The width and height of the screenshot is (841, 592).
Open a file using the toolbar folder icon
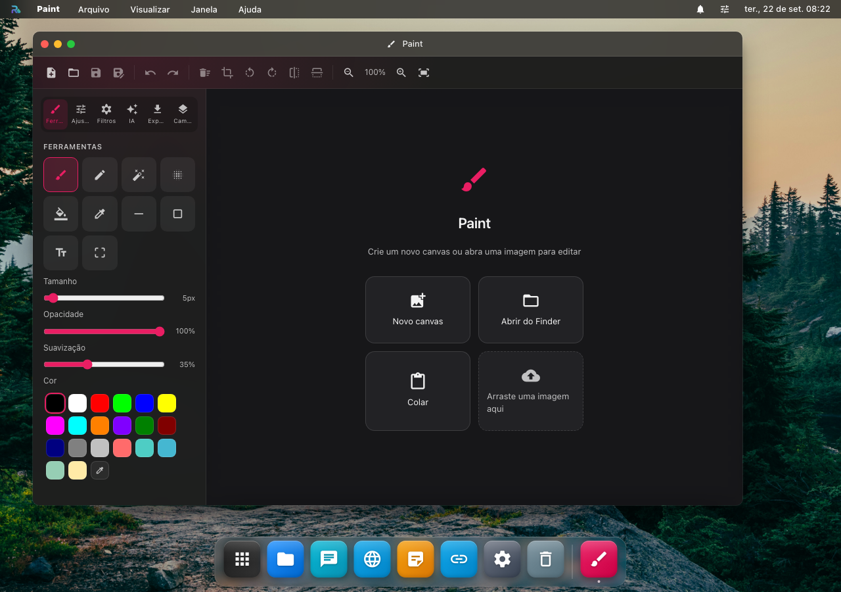coord(74,72)
